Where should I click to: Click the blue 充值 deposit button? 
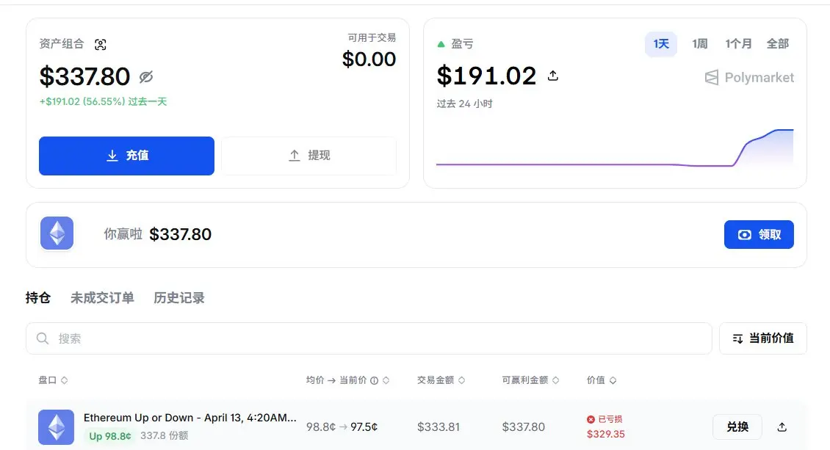click(x=126, y=156)
